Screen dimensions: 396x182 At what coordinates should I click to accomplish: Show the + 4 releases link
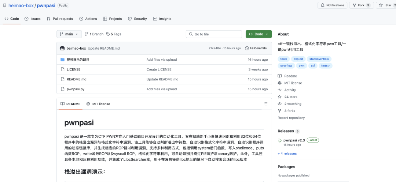click(287, 153)
